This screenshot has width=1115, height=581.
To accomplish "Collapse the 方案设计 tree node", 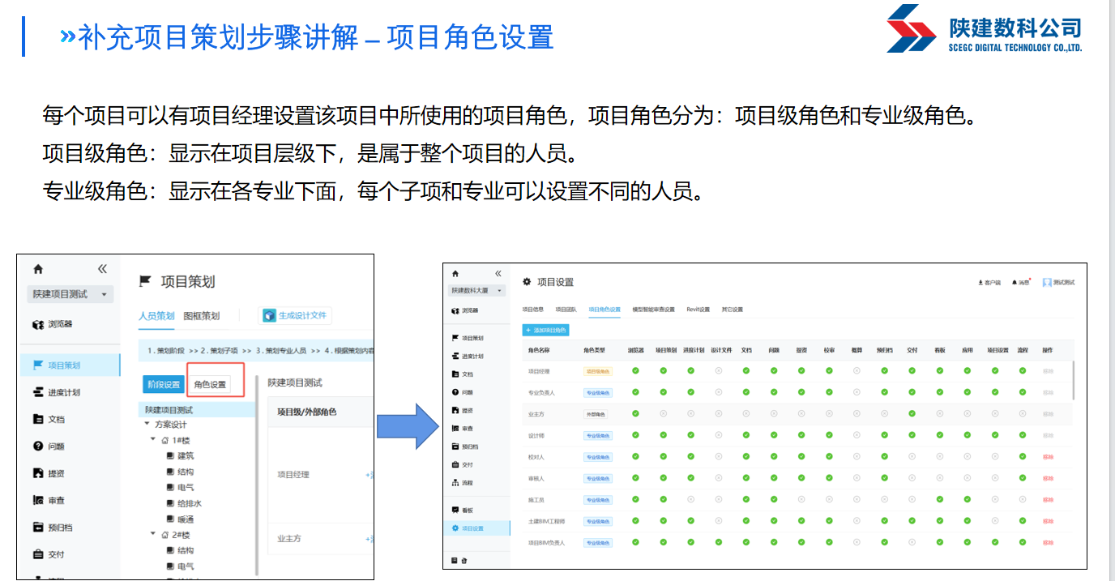I will (147, 425).
